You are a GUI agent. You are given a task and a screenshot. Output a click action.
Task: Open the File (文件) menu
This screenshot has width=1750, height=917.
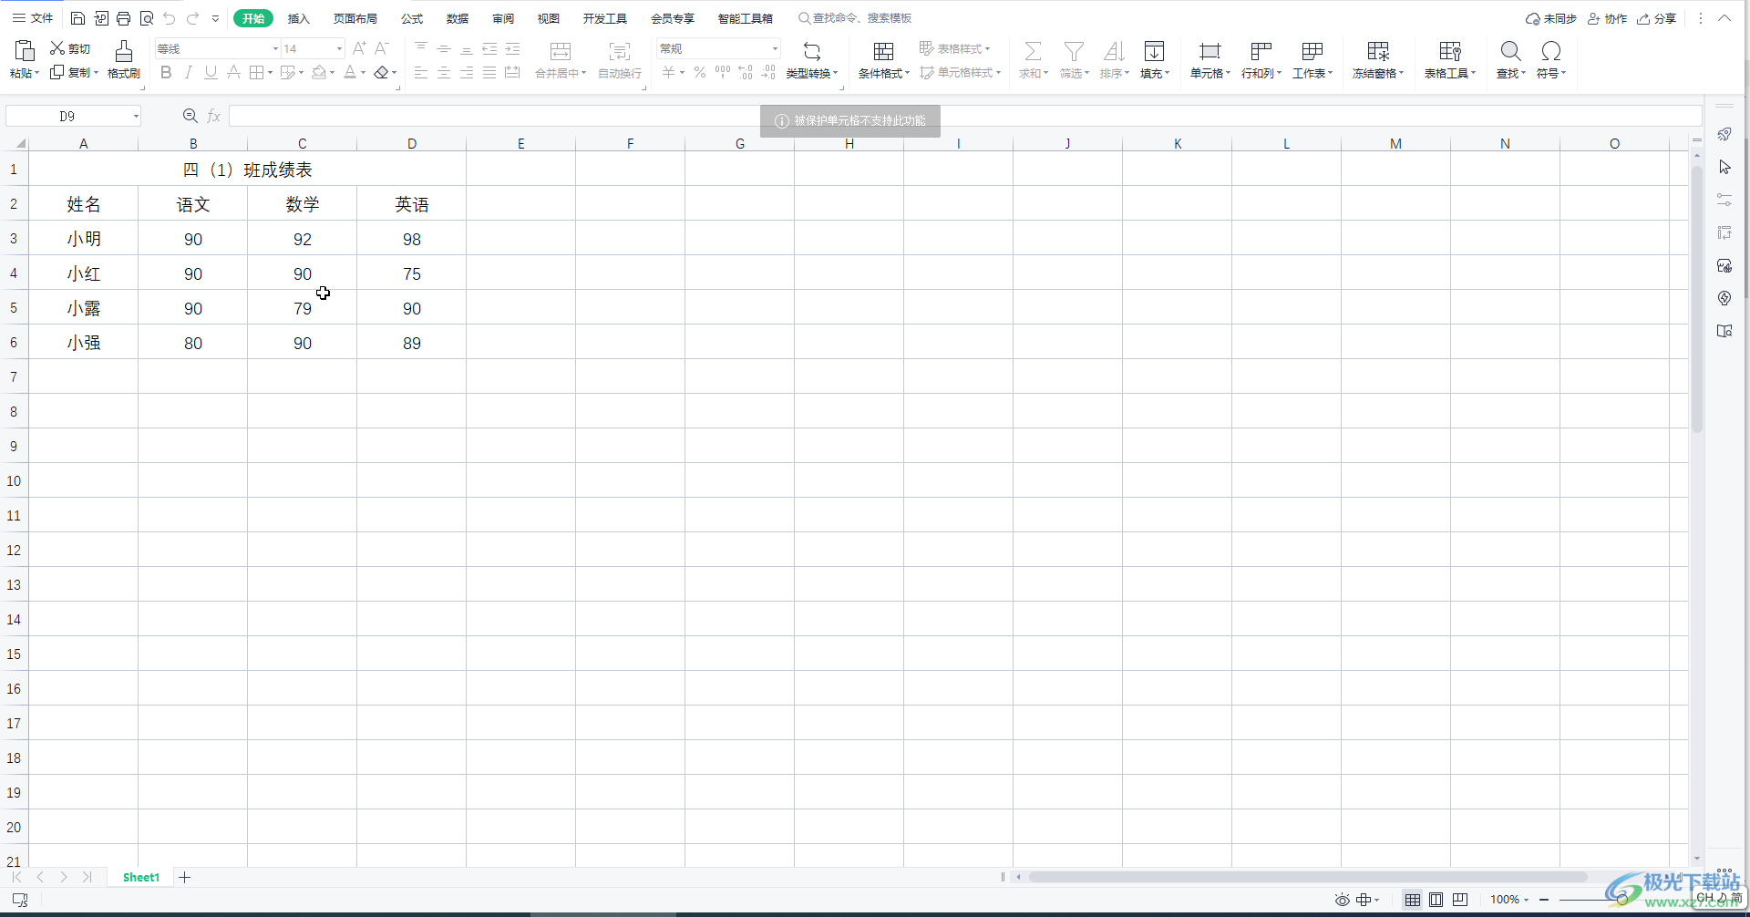(33, 18)
